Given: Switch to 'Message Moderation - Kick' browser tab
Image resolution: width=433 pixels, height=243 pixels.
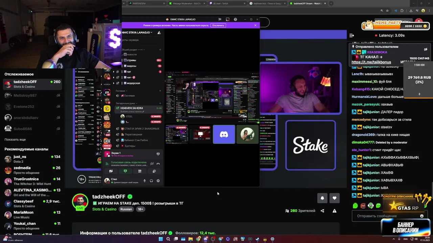Looking at the screenshot, I should [187, 3].
